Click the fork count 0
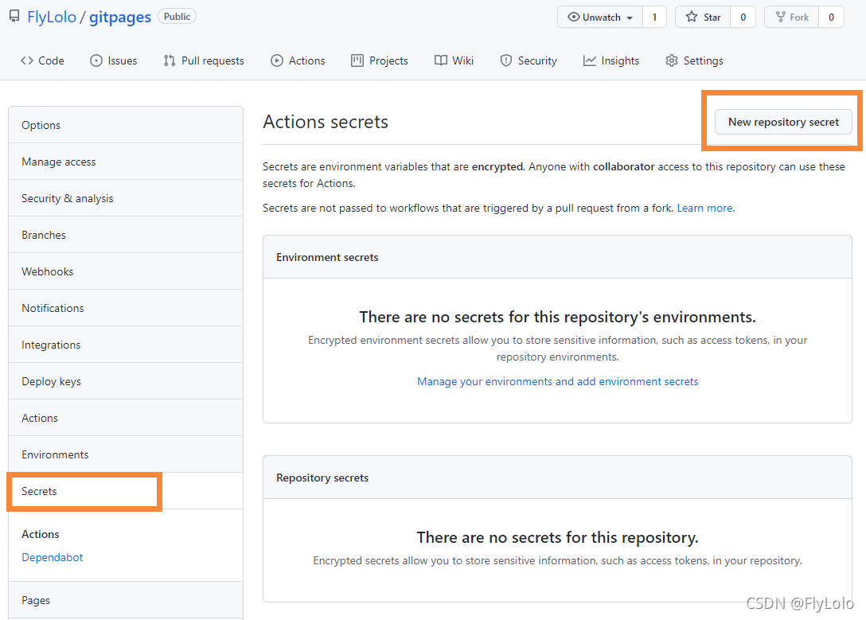This screenshot has width=866, height=620. (831, 18)
